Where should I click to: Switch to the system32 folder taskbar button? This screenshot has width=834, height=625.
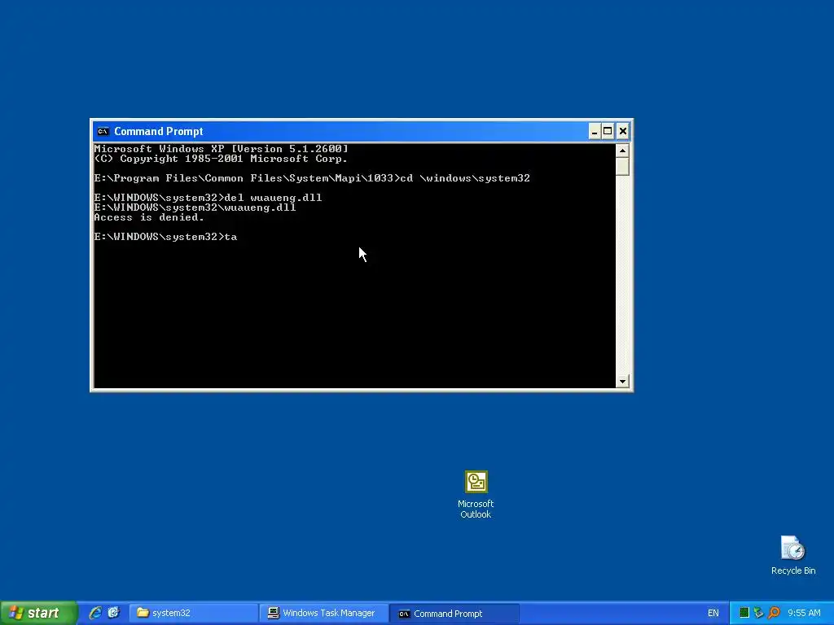[194, 613]
